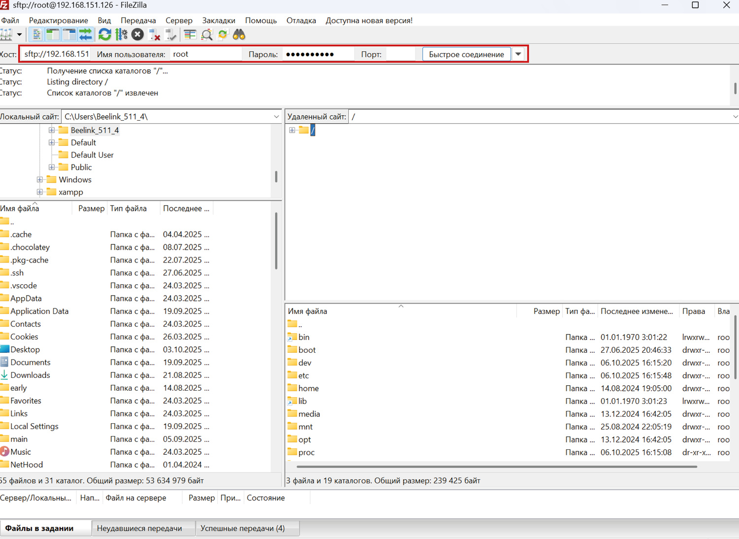Toggle the local directory tree view
Viewport: 739px width, 539px height.
(53, 34)
